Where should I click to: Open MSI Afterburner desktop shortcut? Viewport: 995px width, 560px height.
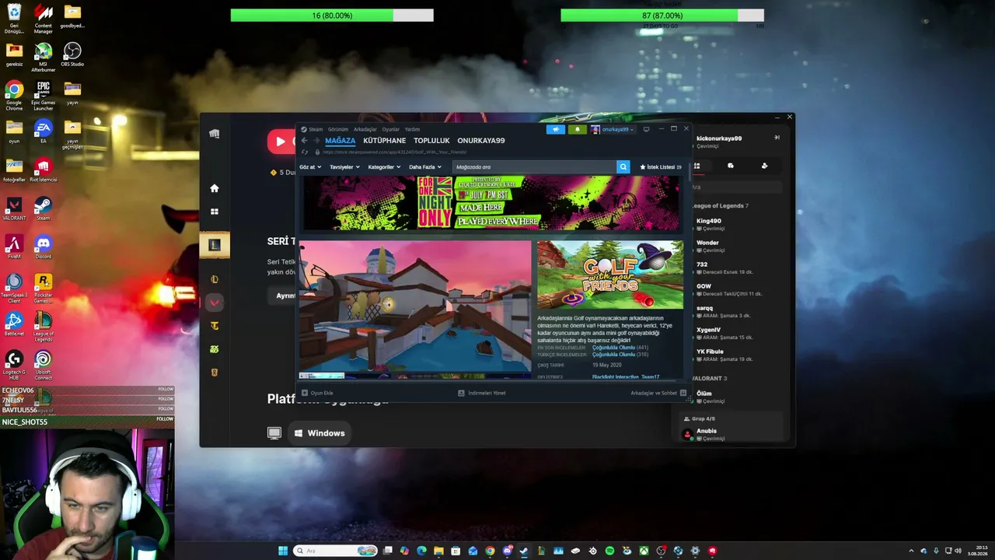point(44,58)
